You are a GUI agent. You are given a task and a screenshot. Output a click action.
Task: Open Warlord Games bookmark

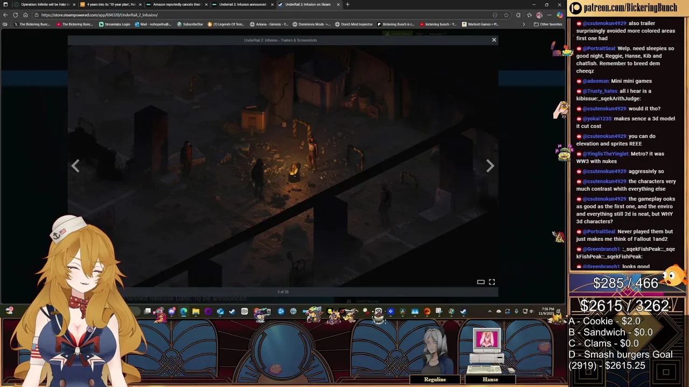(481, 24)
